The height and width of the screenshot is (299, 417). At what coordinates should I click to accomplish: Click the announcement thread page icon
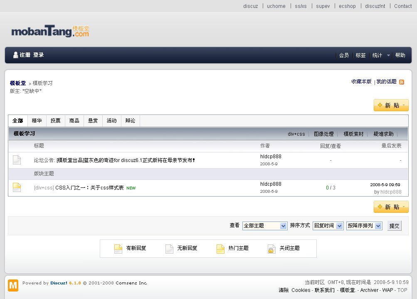[17, 160]
